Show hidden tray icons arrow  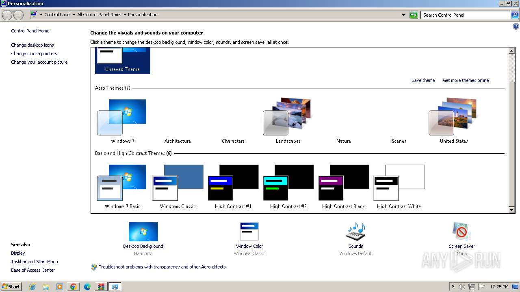453,287
